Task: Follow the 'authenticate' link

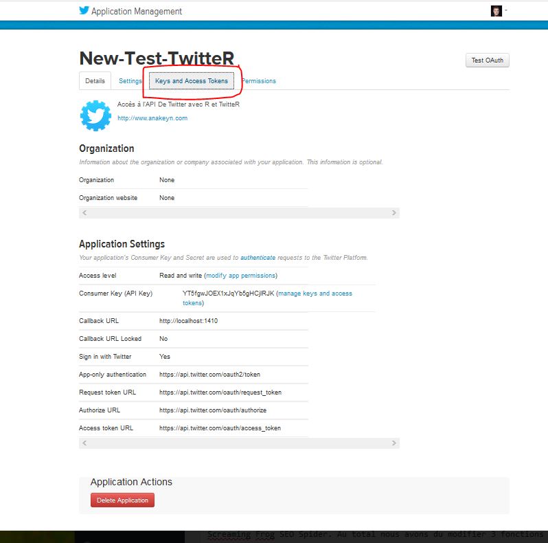Action: tap(258, 258)
